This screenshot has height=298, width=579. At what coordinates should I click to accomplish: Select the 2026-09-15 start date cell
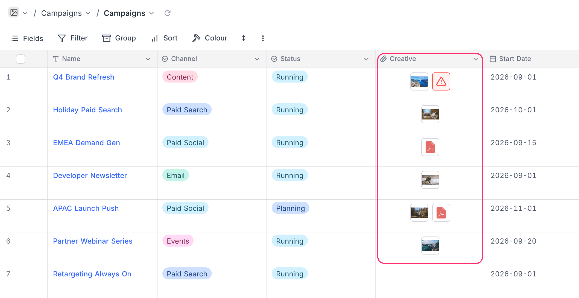click(532, 150)
